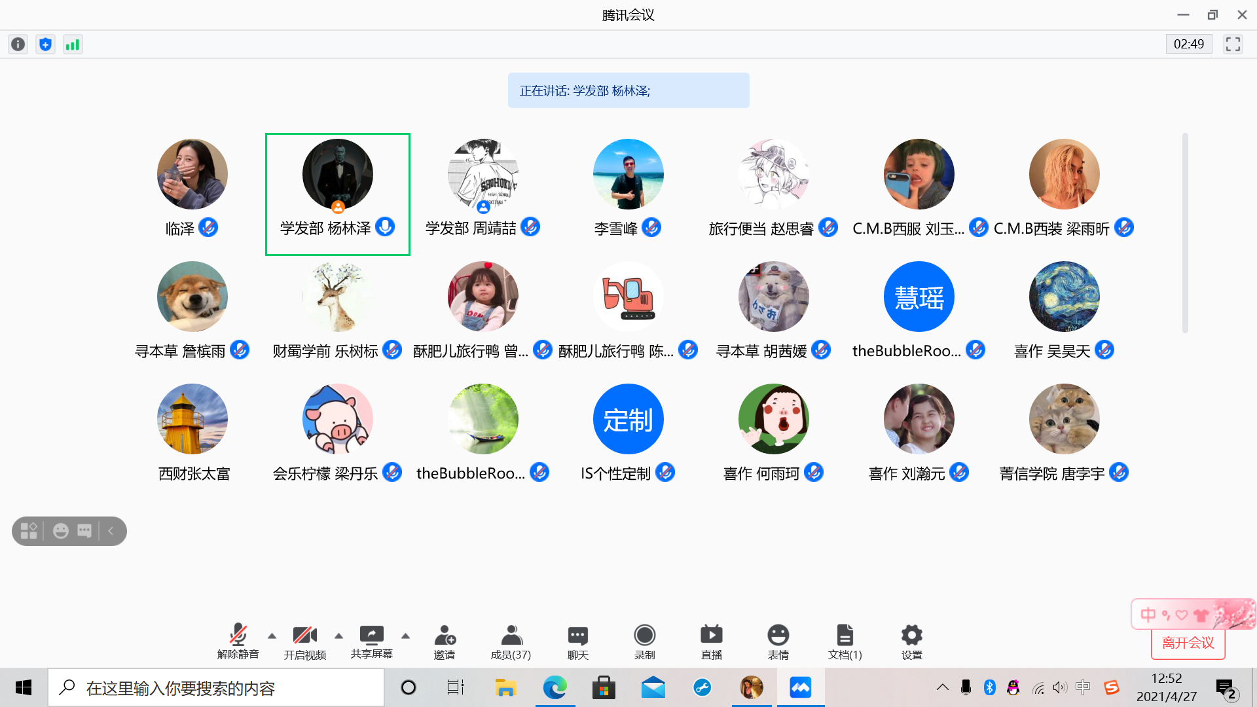Click the meeting info icon

coord(18,45)
